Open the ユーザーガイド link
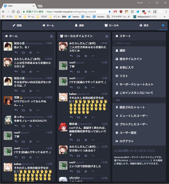The height and width of the screenshot is (184, 169). click(138, 151)
